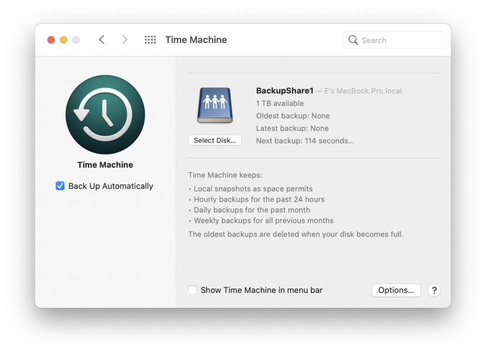Viewport: 486px width, 354px height.
Task: Click the oldest backups are deleted notice
Action: (x=296, y=234)
